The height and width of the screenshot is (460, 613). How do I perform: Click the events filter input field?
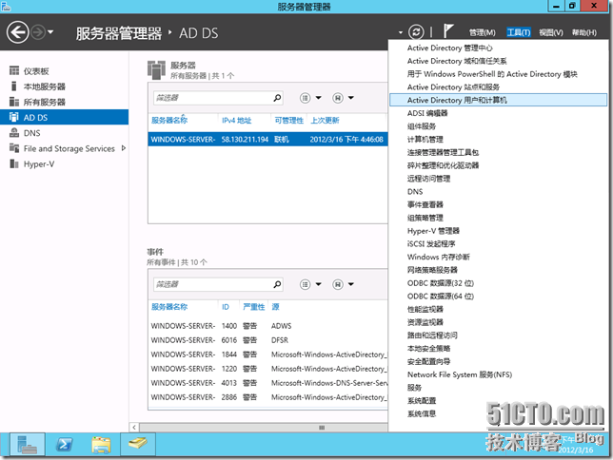213,284
